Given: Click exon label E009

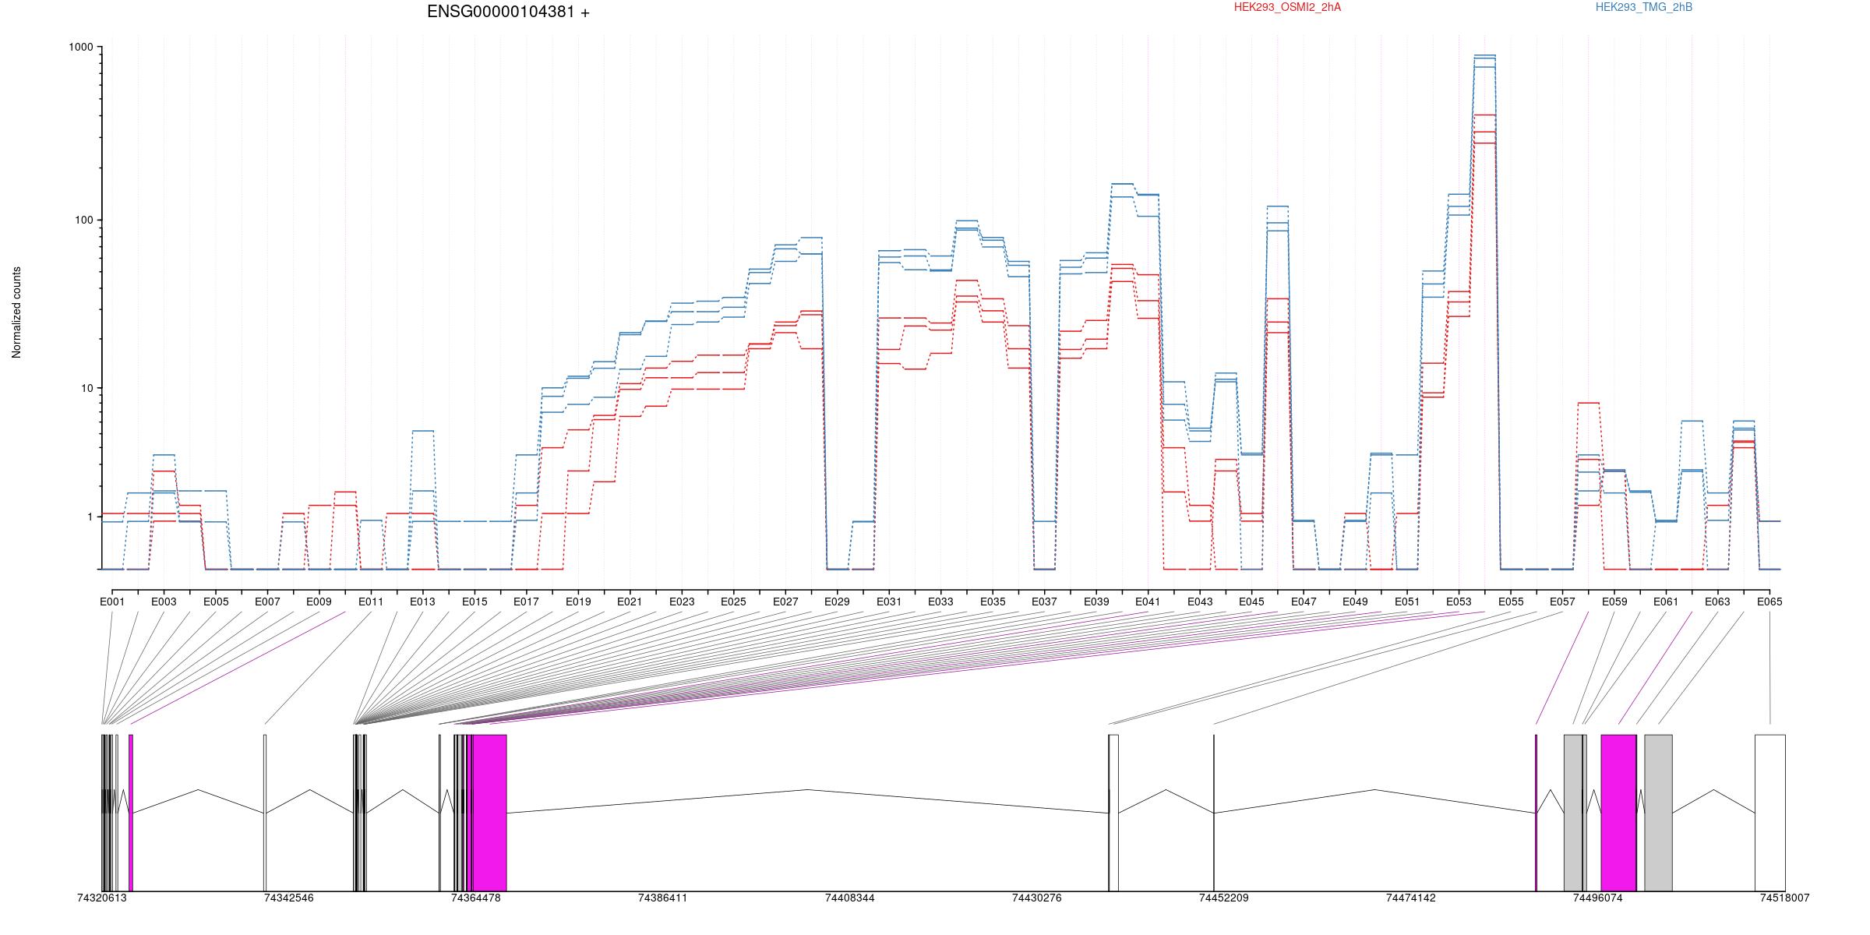Looking at the screenshot, I should coord(319,602).
